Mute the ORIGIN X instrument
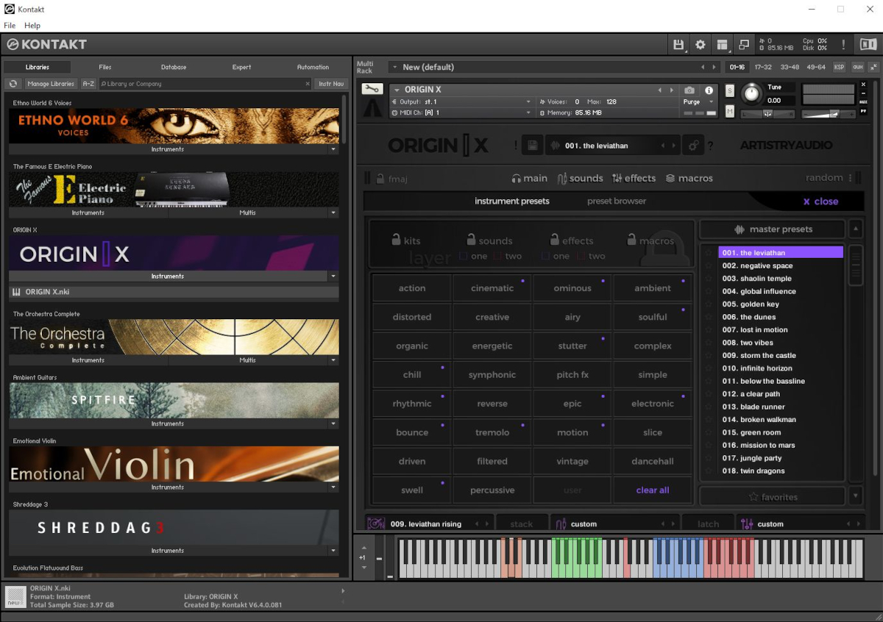The width and height of the screenshot is (883, 622). (729, 111)
